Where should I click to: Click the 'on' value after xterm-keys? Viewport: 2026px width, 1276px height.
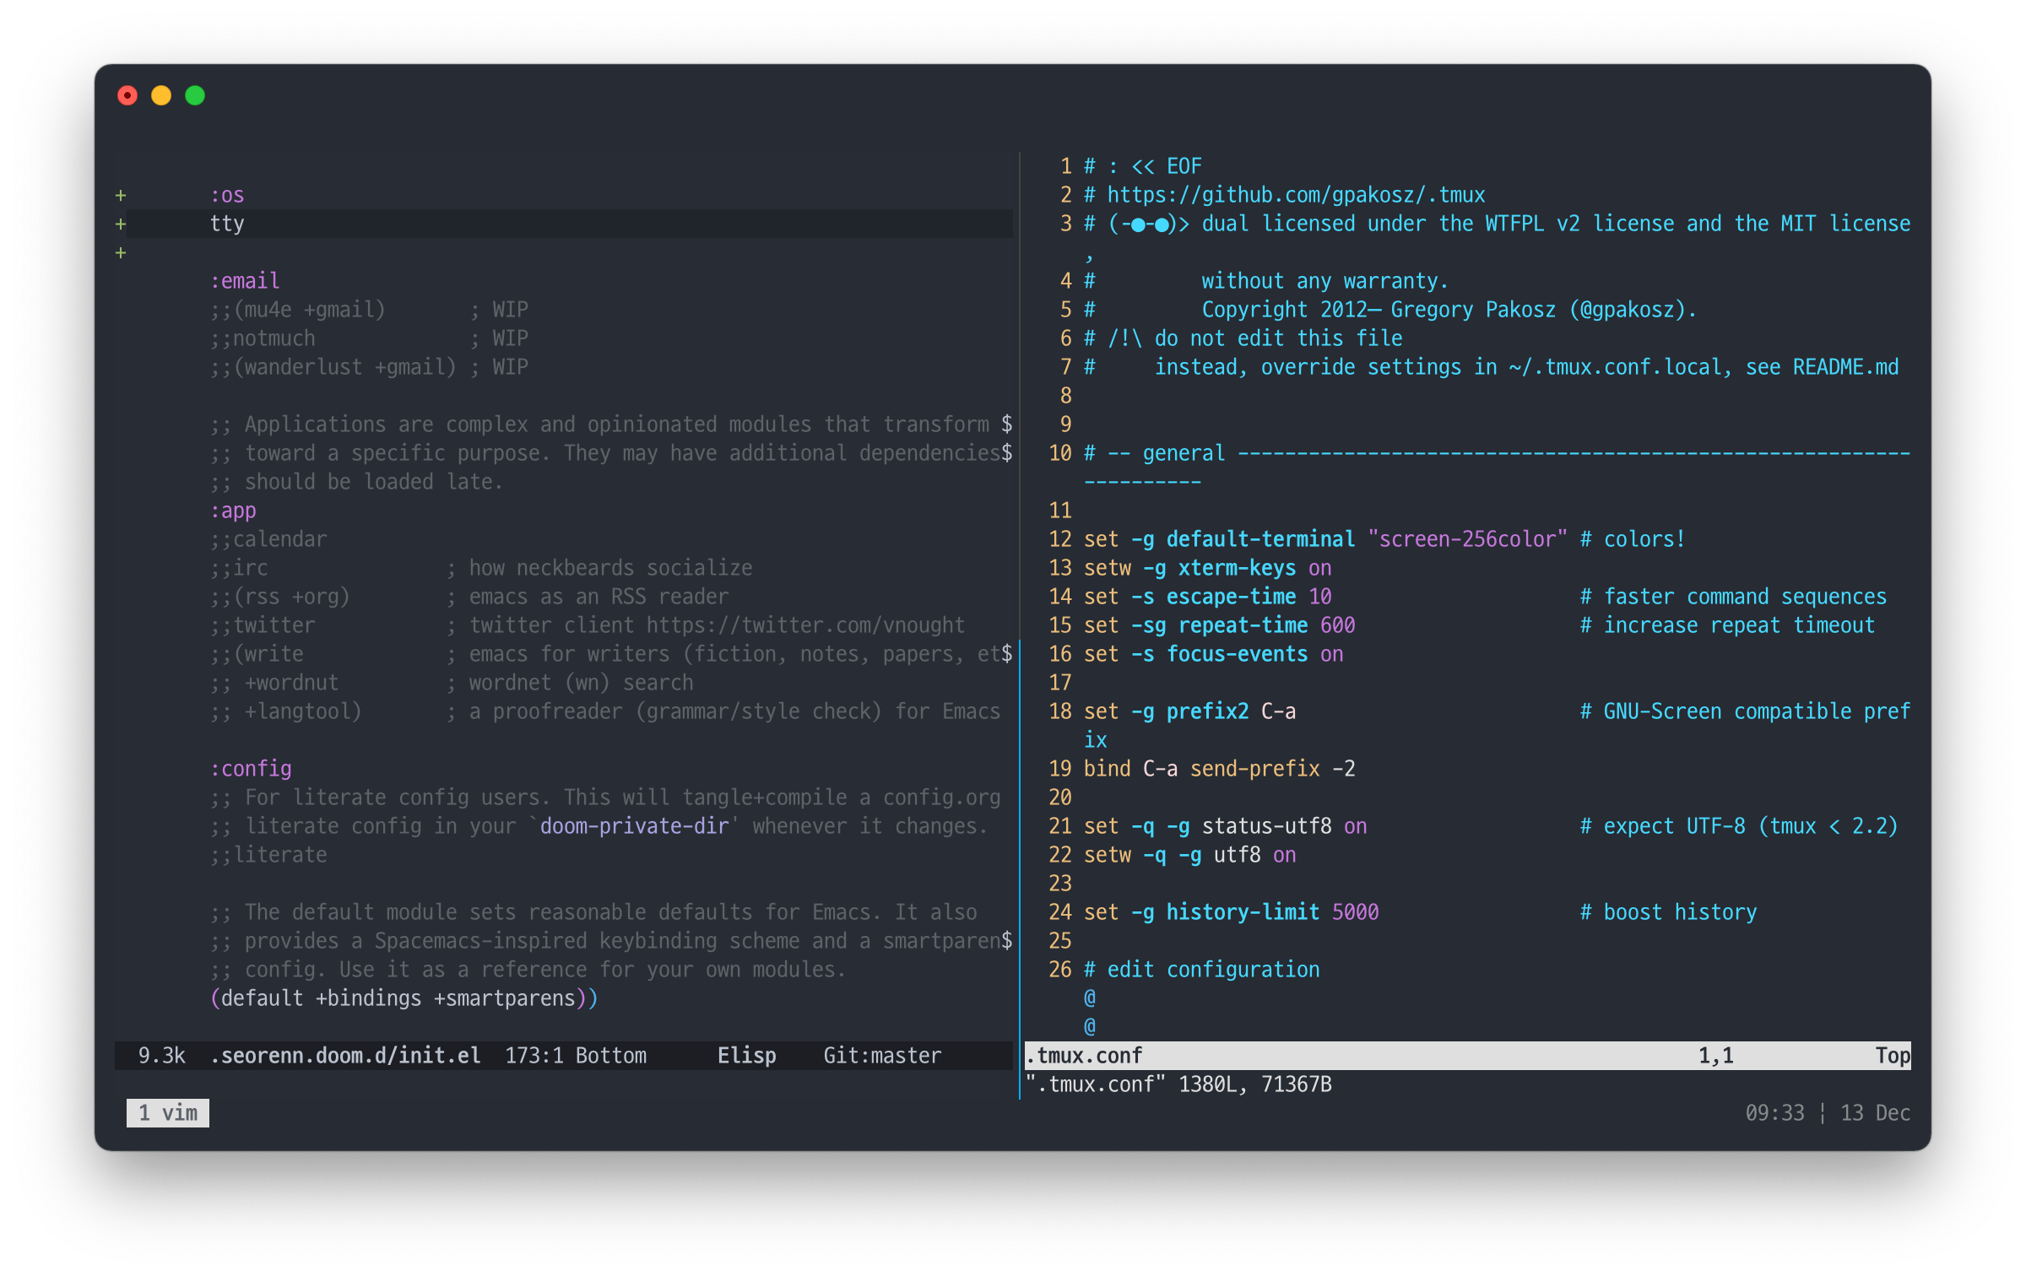coord(1319,569)
